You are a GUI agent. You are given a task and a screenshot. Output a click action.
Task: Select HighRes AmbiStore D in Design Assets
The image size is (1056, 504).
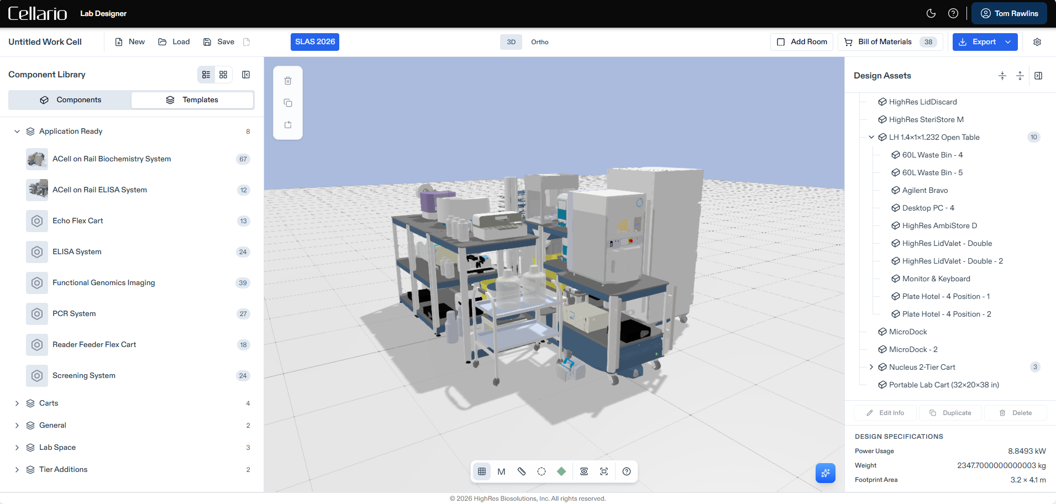tap(939, 225)
